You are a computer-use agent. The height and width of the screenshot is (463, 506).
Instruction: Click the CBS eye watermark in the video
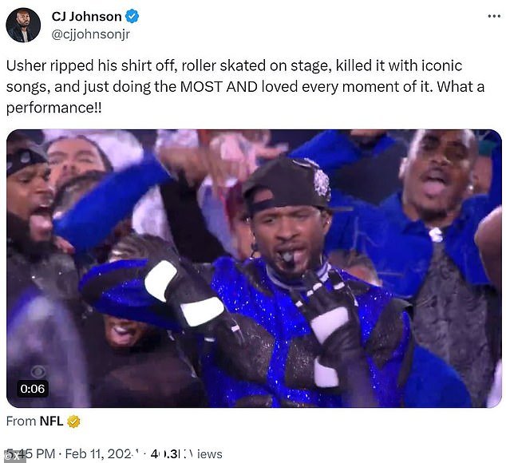click(38, 372)
